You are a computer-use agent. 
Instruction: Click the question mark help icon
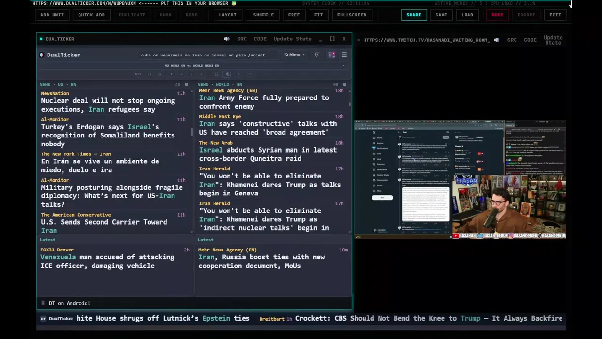click(x=238, y=74)
